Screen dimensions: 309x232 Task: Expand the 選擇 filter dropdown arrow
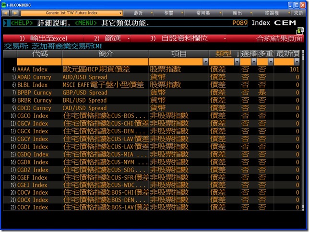pyautogui.click(x=254, y=62)
